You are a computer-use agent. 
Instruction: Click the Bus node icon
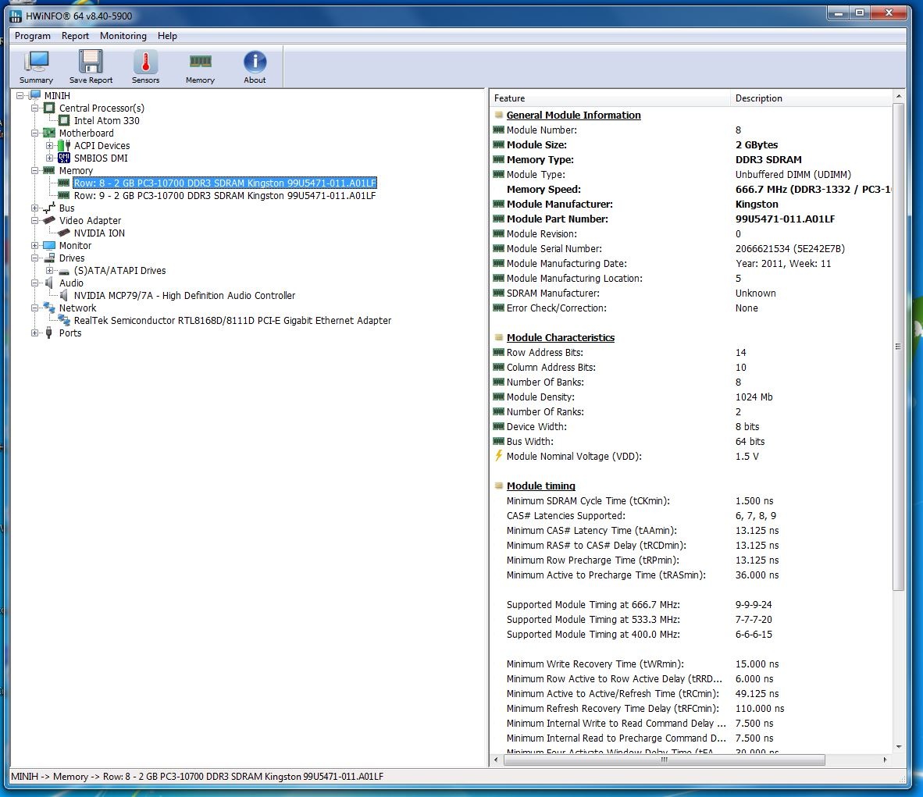(x=49, y=208)
